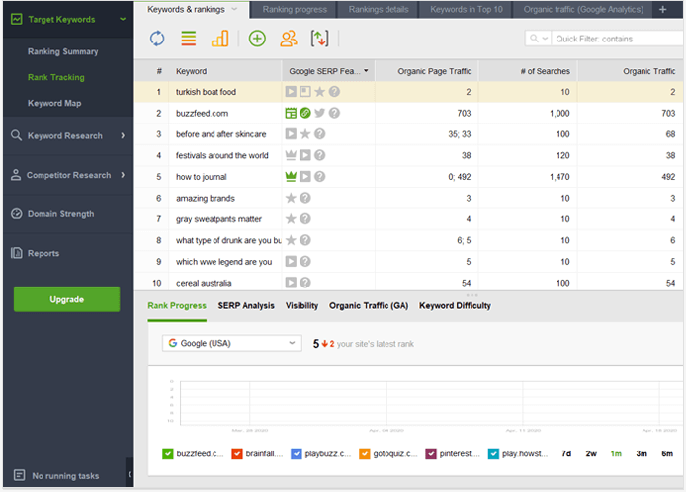
Task: Toggle the gotoquiz.c... chart checkbox
Action: coord(365,453)
